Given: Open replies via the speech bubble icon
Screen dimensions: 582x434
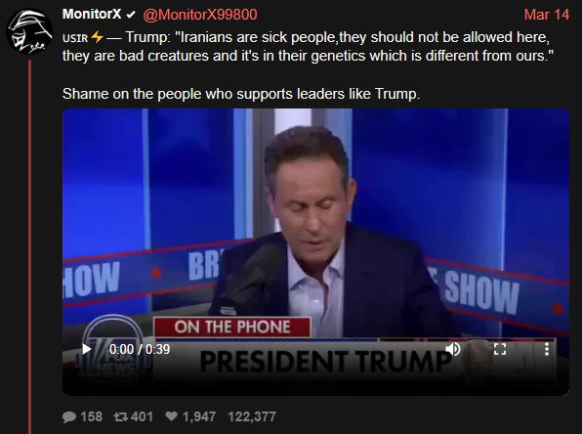Looking at the screenshot, I should pyautogui.click(x=69, y=417).
